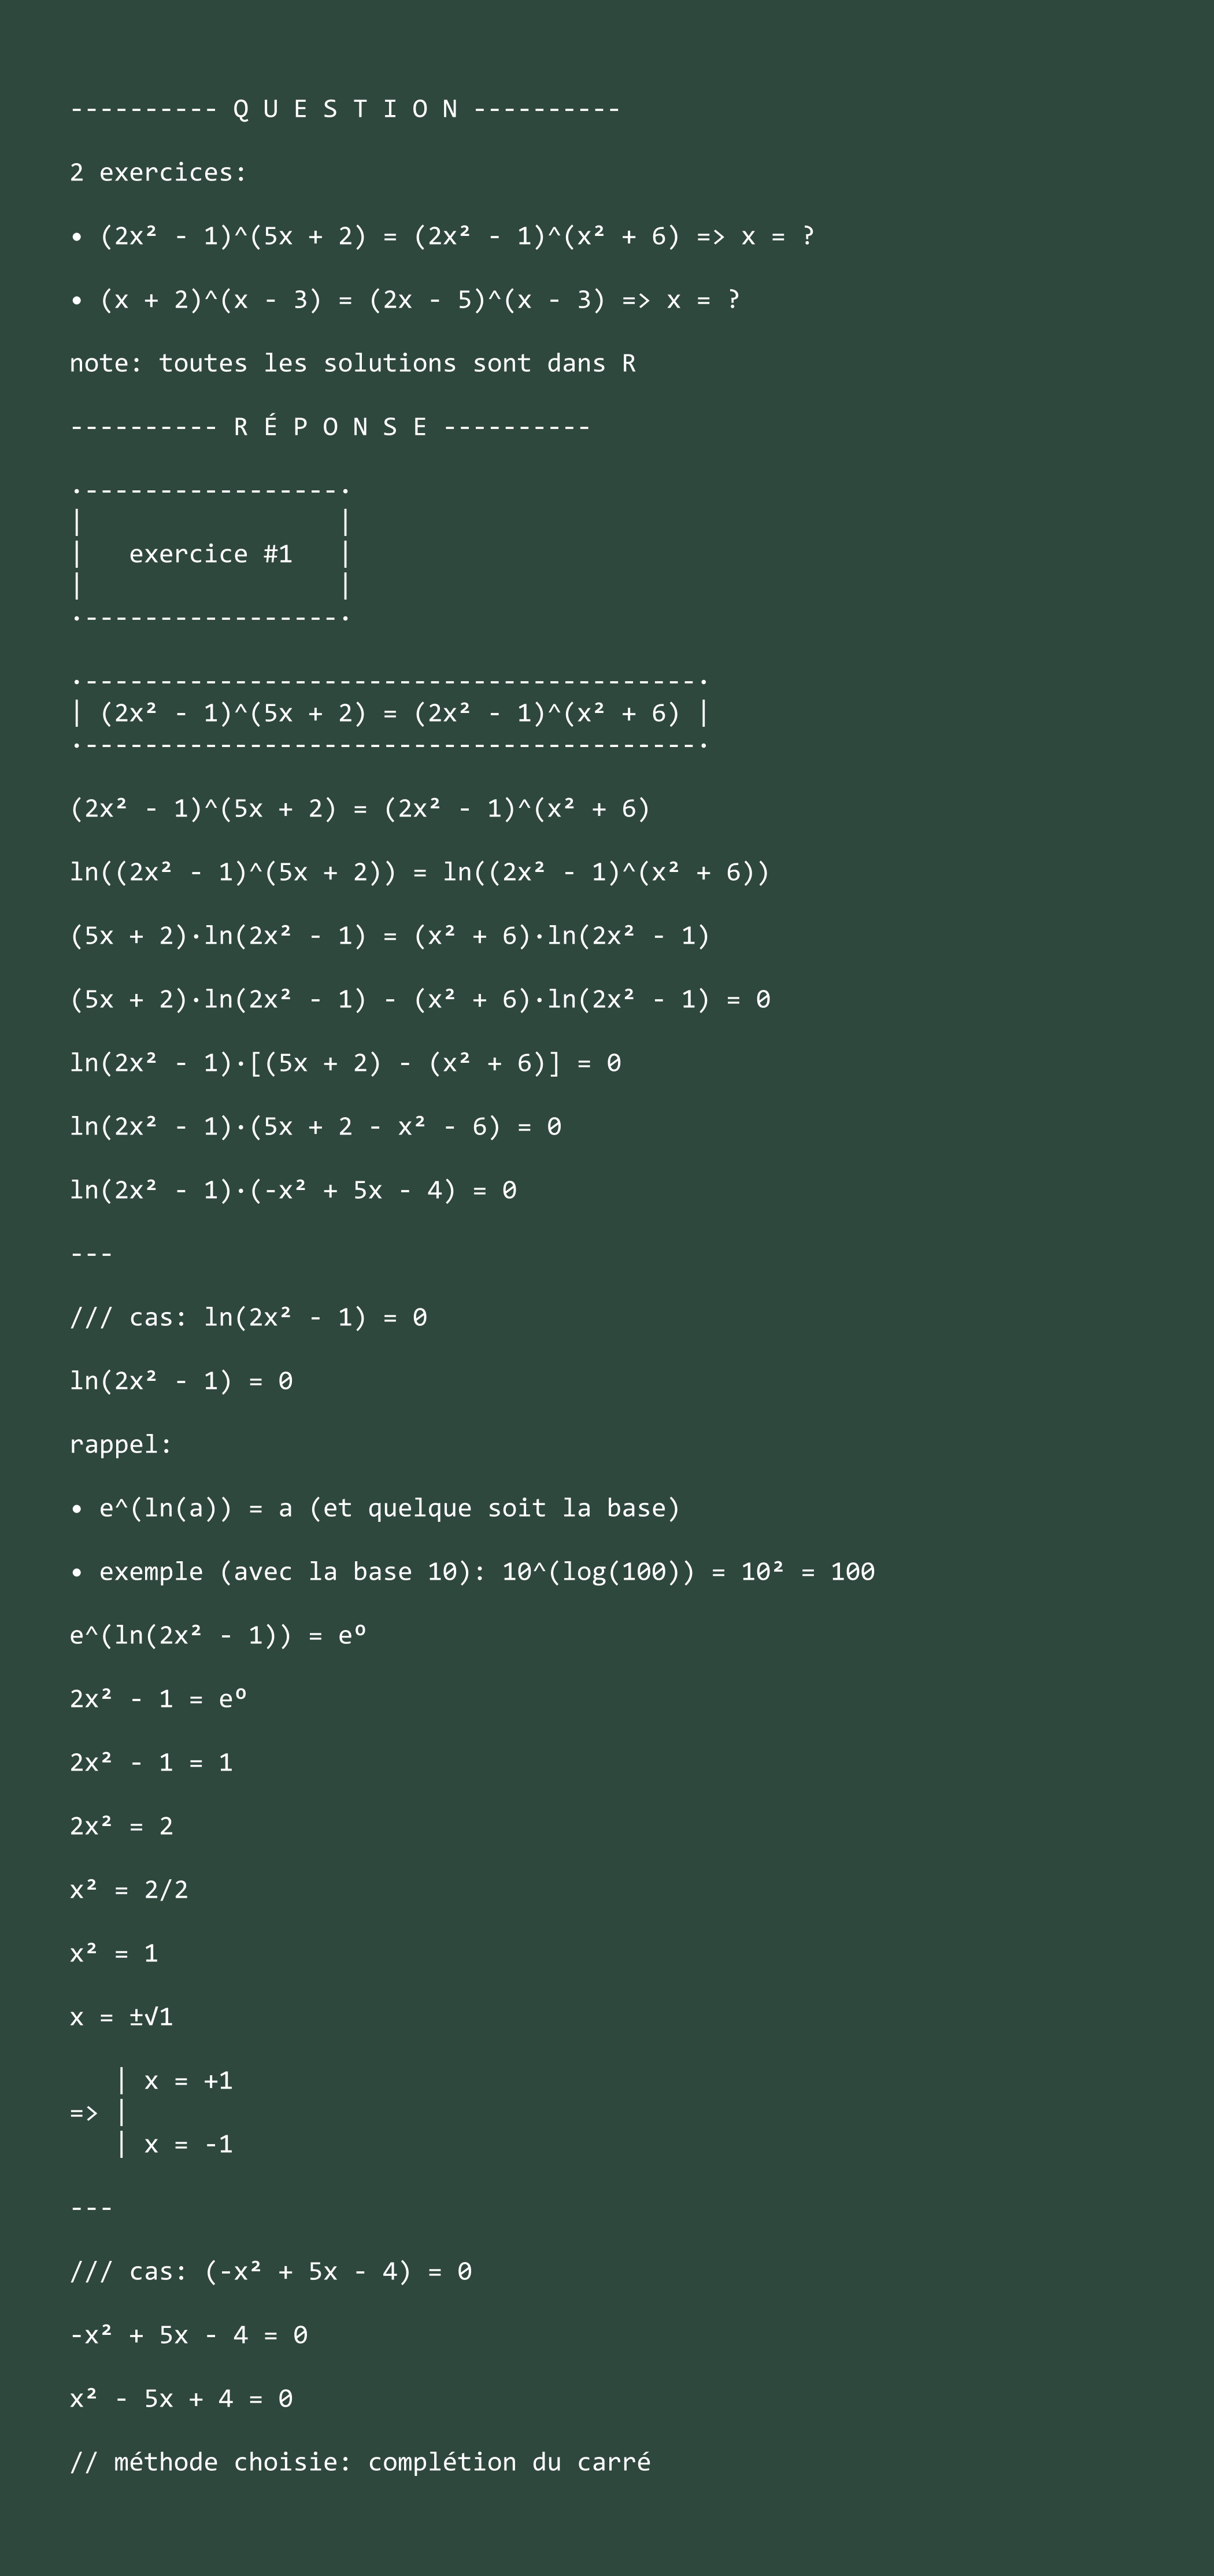Click the line ln(2x² - 1)·(-x² + 5x - 4) = 0
The image size is (1214, 2576).
(x=293, y=1190)
